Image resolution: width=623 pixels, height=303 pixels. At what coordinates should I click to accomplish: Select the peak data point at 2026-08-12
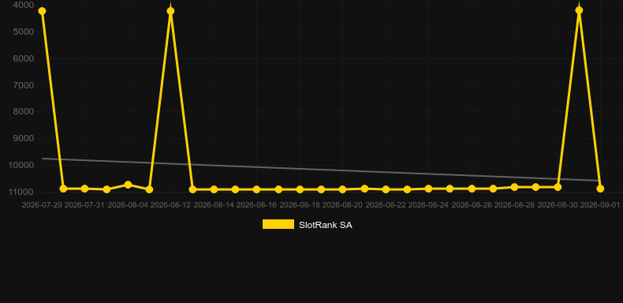pyautogui.click(x=171, y=11)
